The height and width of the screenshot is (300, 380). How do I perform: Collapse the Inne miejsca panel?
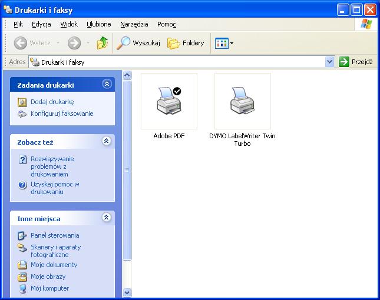pos(107,218)
